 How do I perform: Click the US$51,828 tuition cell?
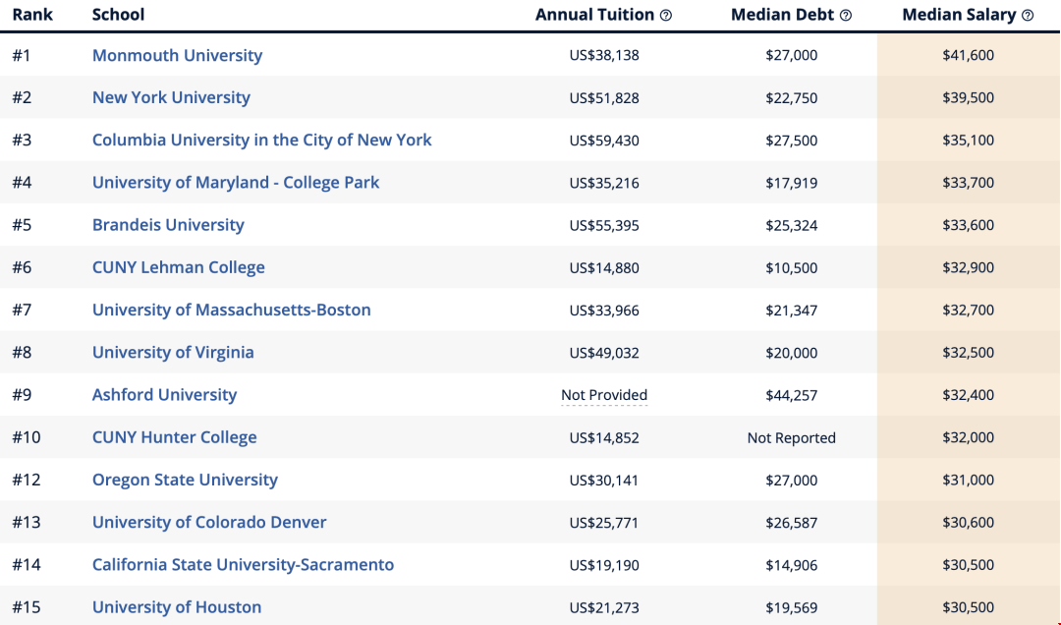point(604,98)
